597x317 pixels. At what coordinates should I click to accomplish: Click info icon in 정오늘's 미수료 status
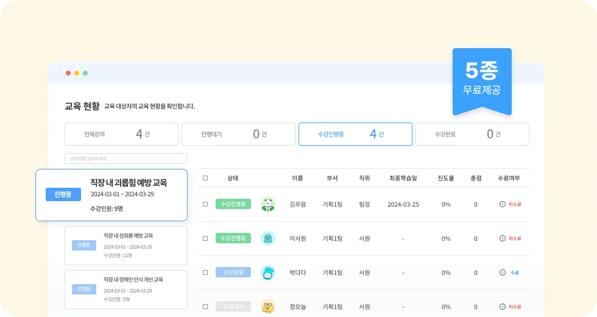pyautogui.click(x=503, y=307)
